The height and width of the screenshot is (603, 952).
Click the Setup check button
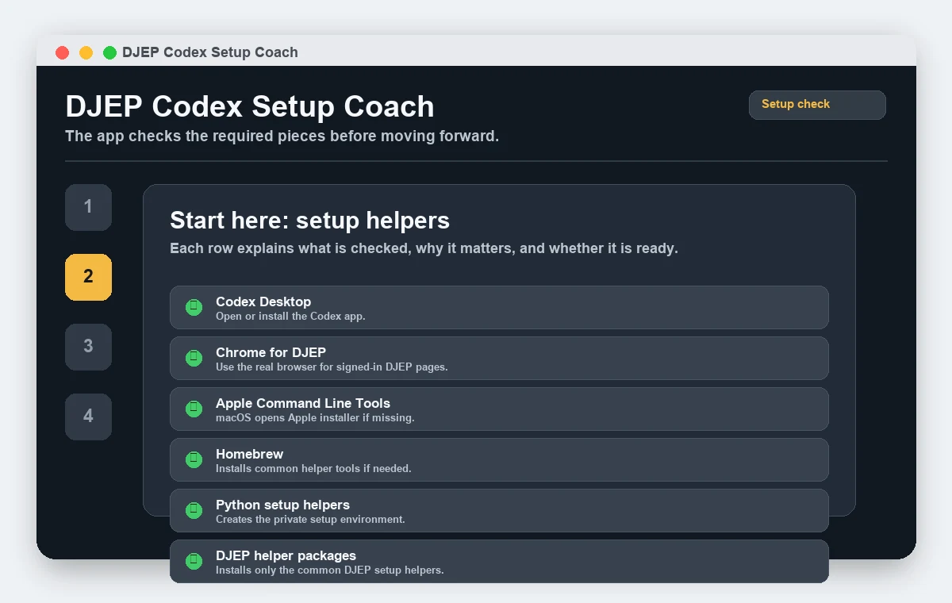817,105
